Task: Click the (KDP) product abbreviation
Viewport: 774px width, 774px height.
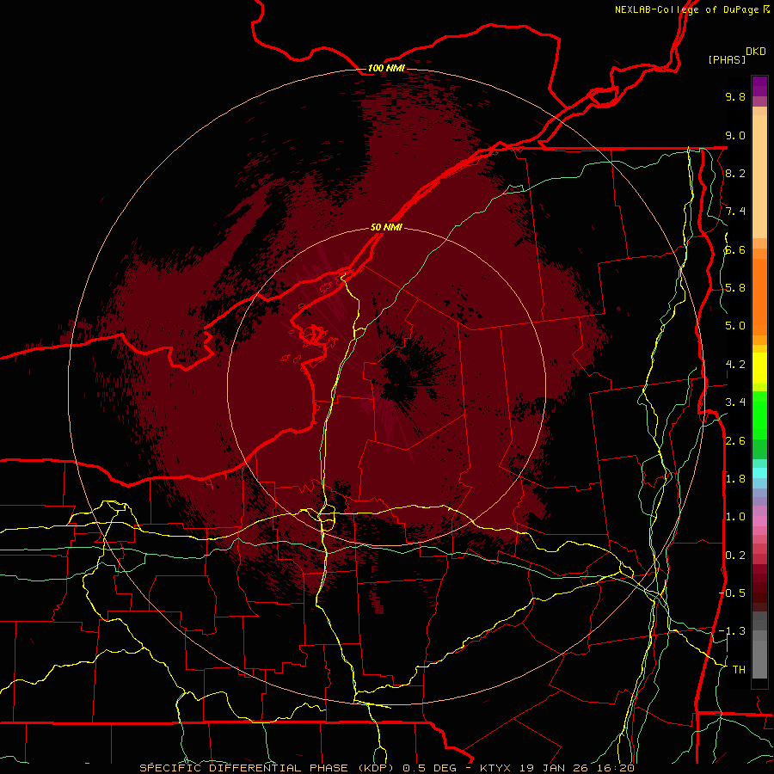Action: [x=376, y=768]
